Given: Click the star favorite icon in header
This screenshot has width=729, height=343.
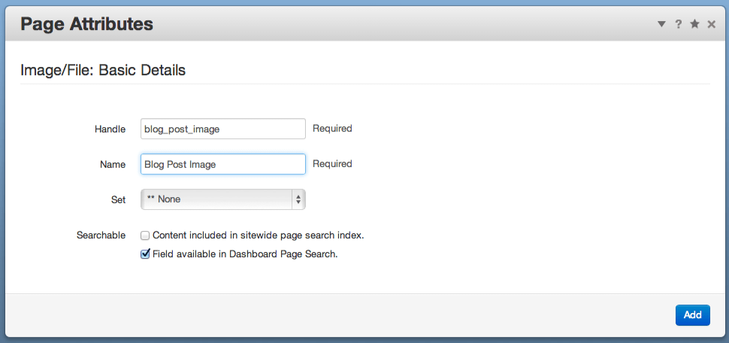Looking at the screenshot, I should click(x=694, y=24).
